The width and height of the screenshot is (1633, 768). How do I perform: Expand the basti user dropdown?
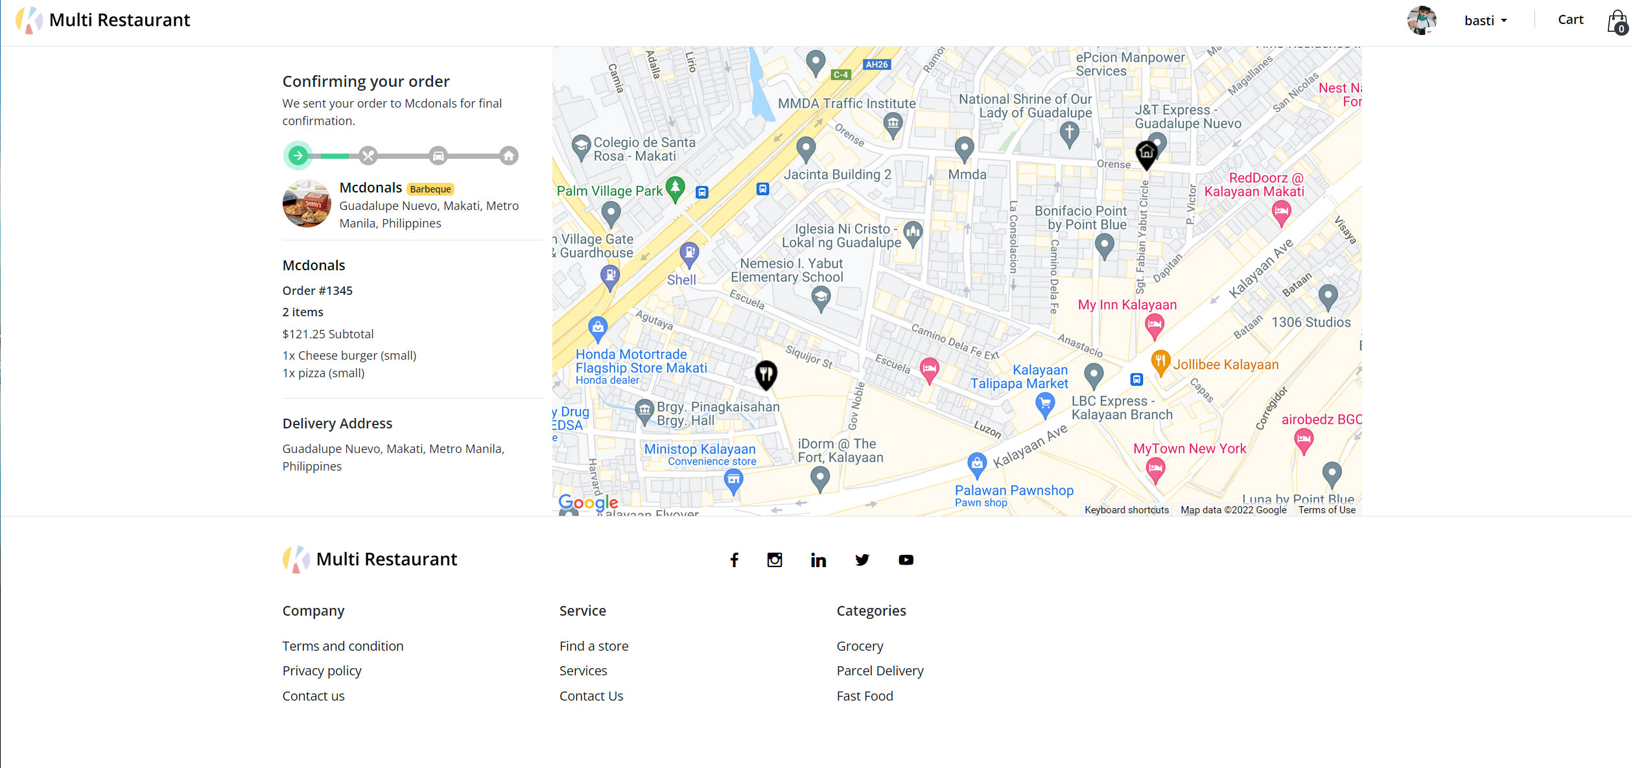[1485, 21]
